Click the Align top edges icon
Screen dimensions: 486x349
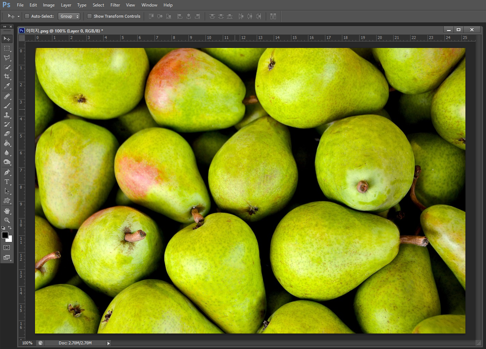(x=151, y=16)
